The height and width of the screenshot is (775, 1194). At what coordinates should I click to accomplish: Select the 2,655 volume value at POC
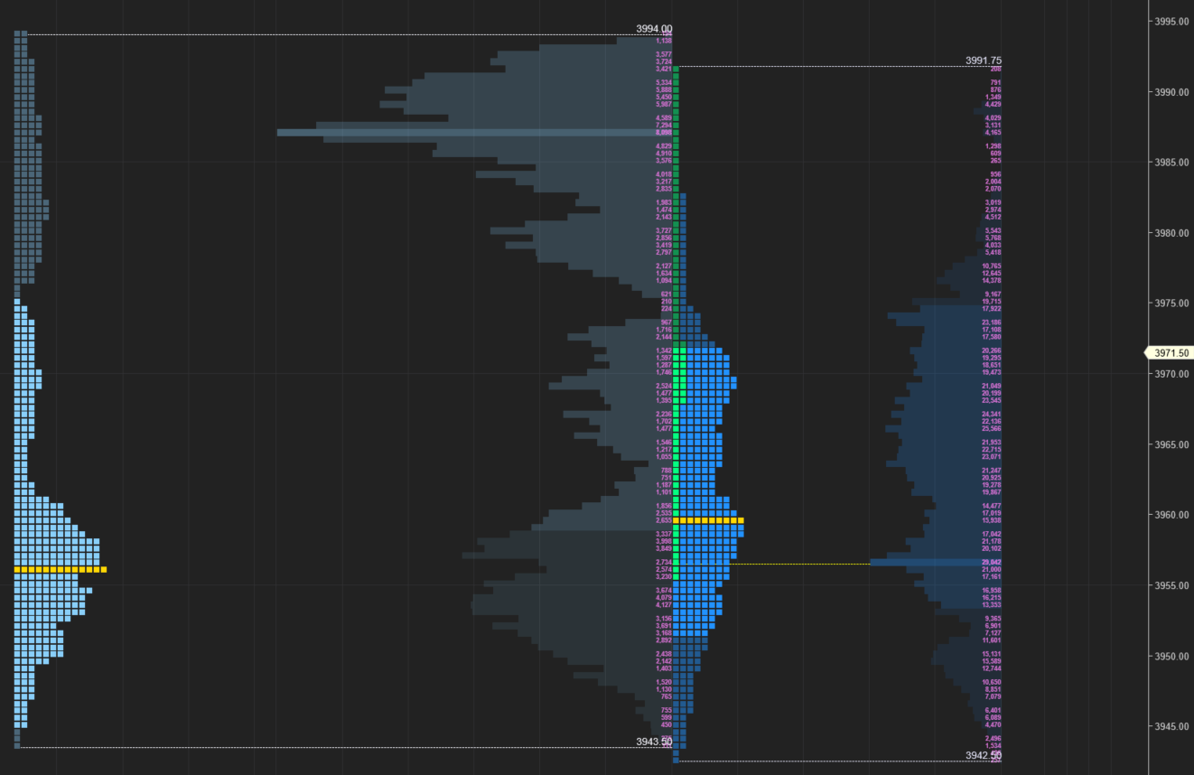tap(664, 520)
